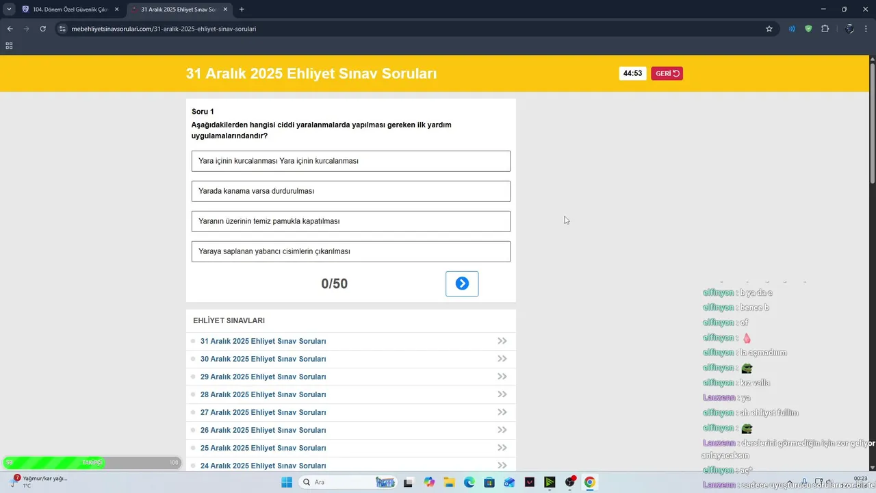Reload the current page
The image size is (876, 493).
43,29
